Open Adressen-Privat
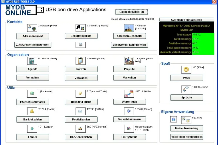218x145 pixels. point(33,36)
